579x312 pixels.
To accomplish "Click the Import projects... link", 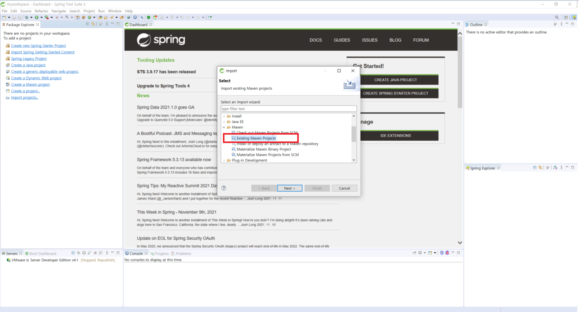I will (24, 97).
